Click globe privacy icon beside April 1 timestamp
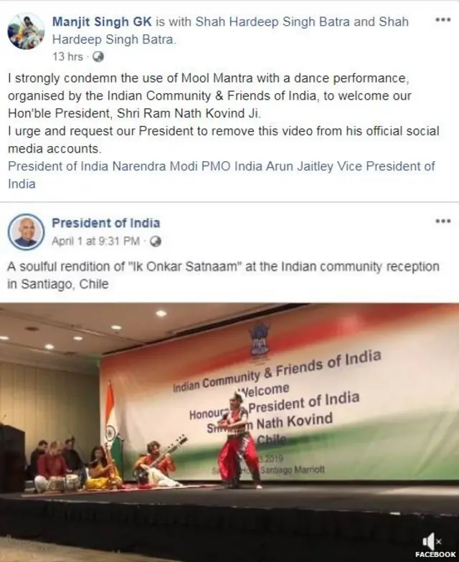This screenshot has width=459, height=562. [155, 241]
